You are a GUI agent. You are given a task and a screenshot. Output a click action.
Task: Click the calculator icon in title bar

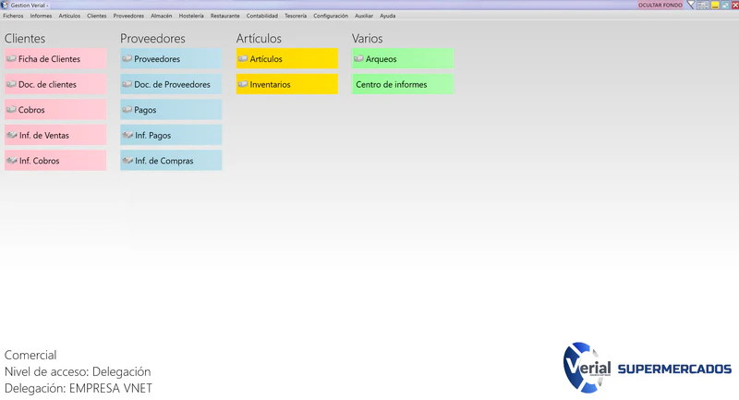click(x=703, y=5)
